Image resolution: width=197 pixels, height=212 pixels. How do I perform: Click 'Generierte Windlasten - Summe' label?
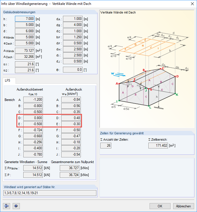(26, 162)
